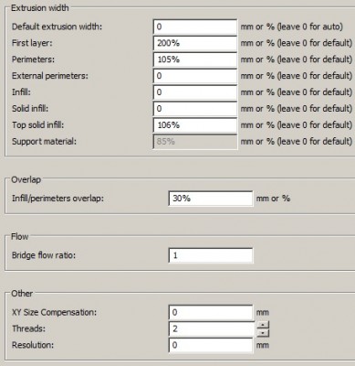The height and width of the screenshot is (366, 355).
Task: Select the Solid infill width field
Action: pyautogui.click(x=195, y=109)
